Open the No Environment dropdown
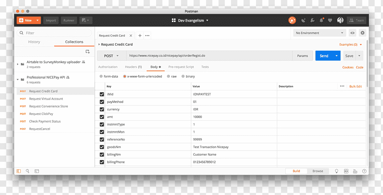 [319, 33]
